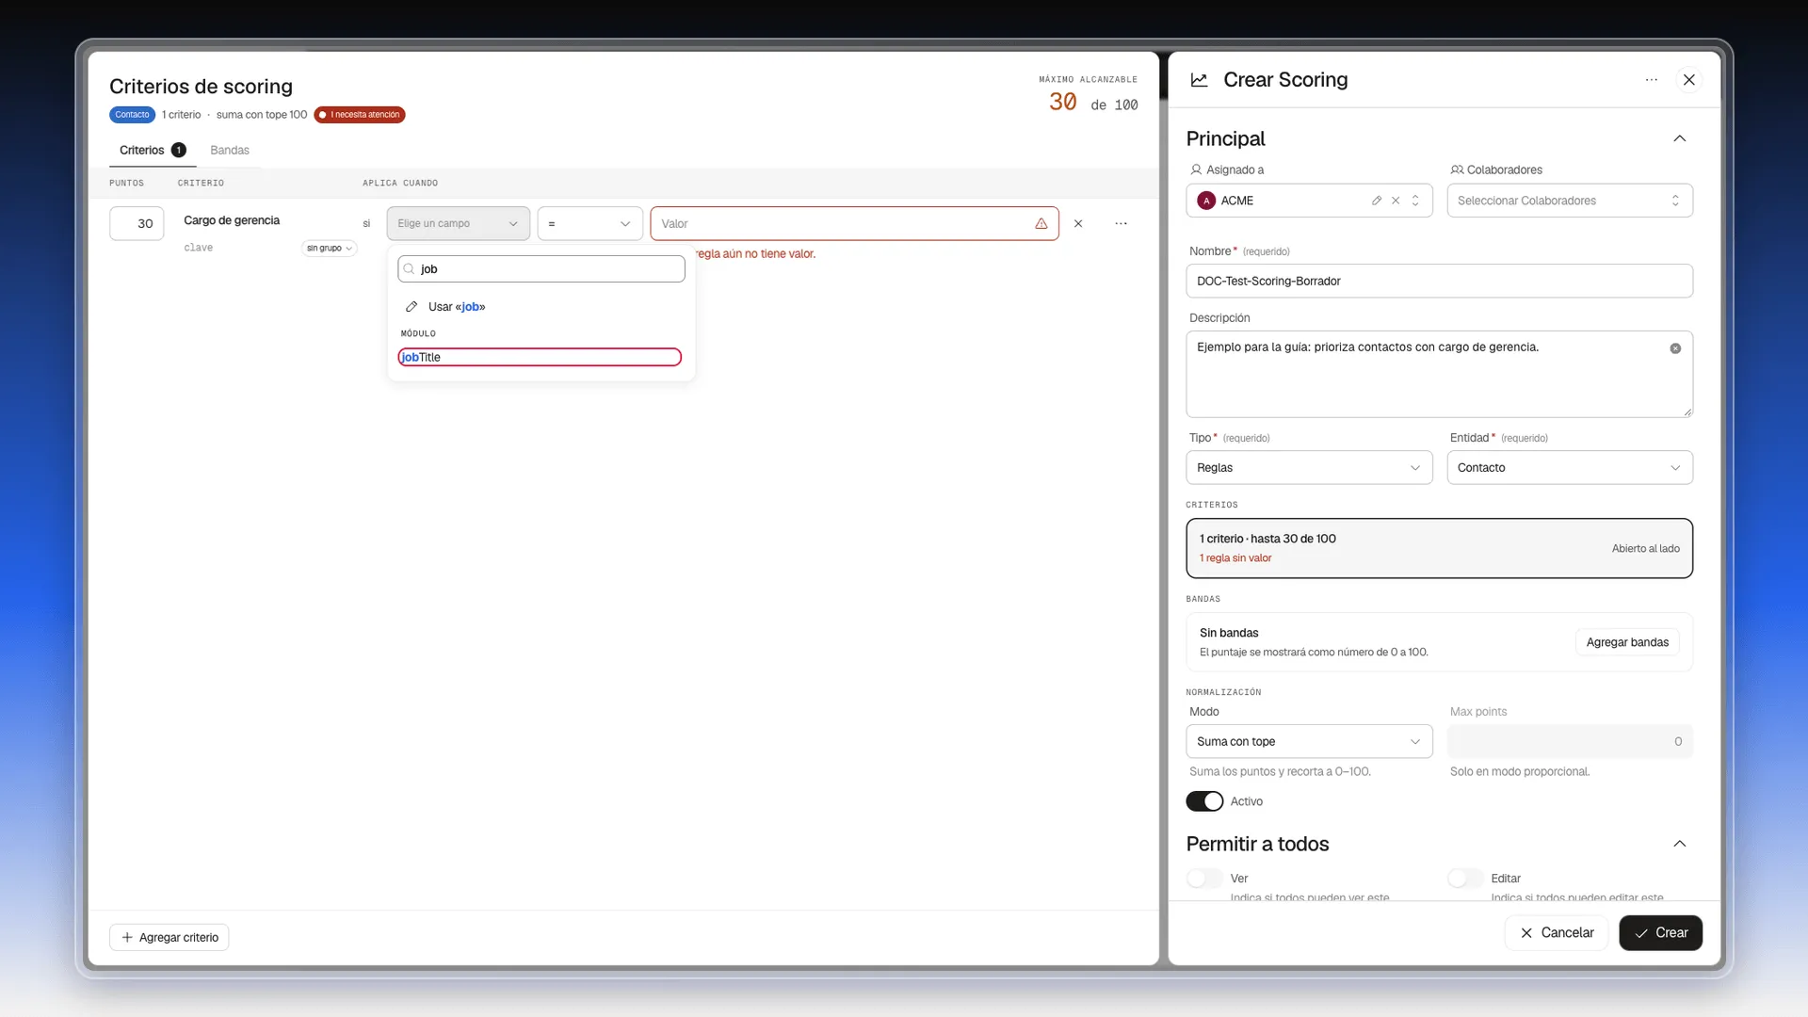Click the Agregar bandas button

point(1627,642)
